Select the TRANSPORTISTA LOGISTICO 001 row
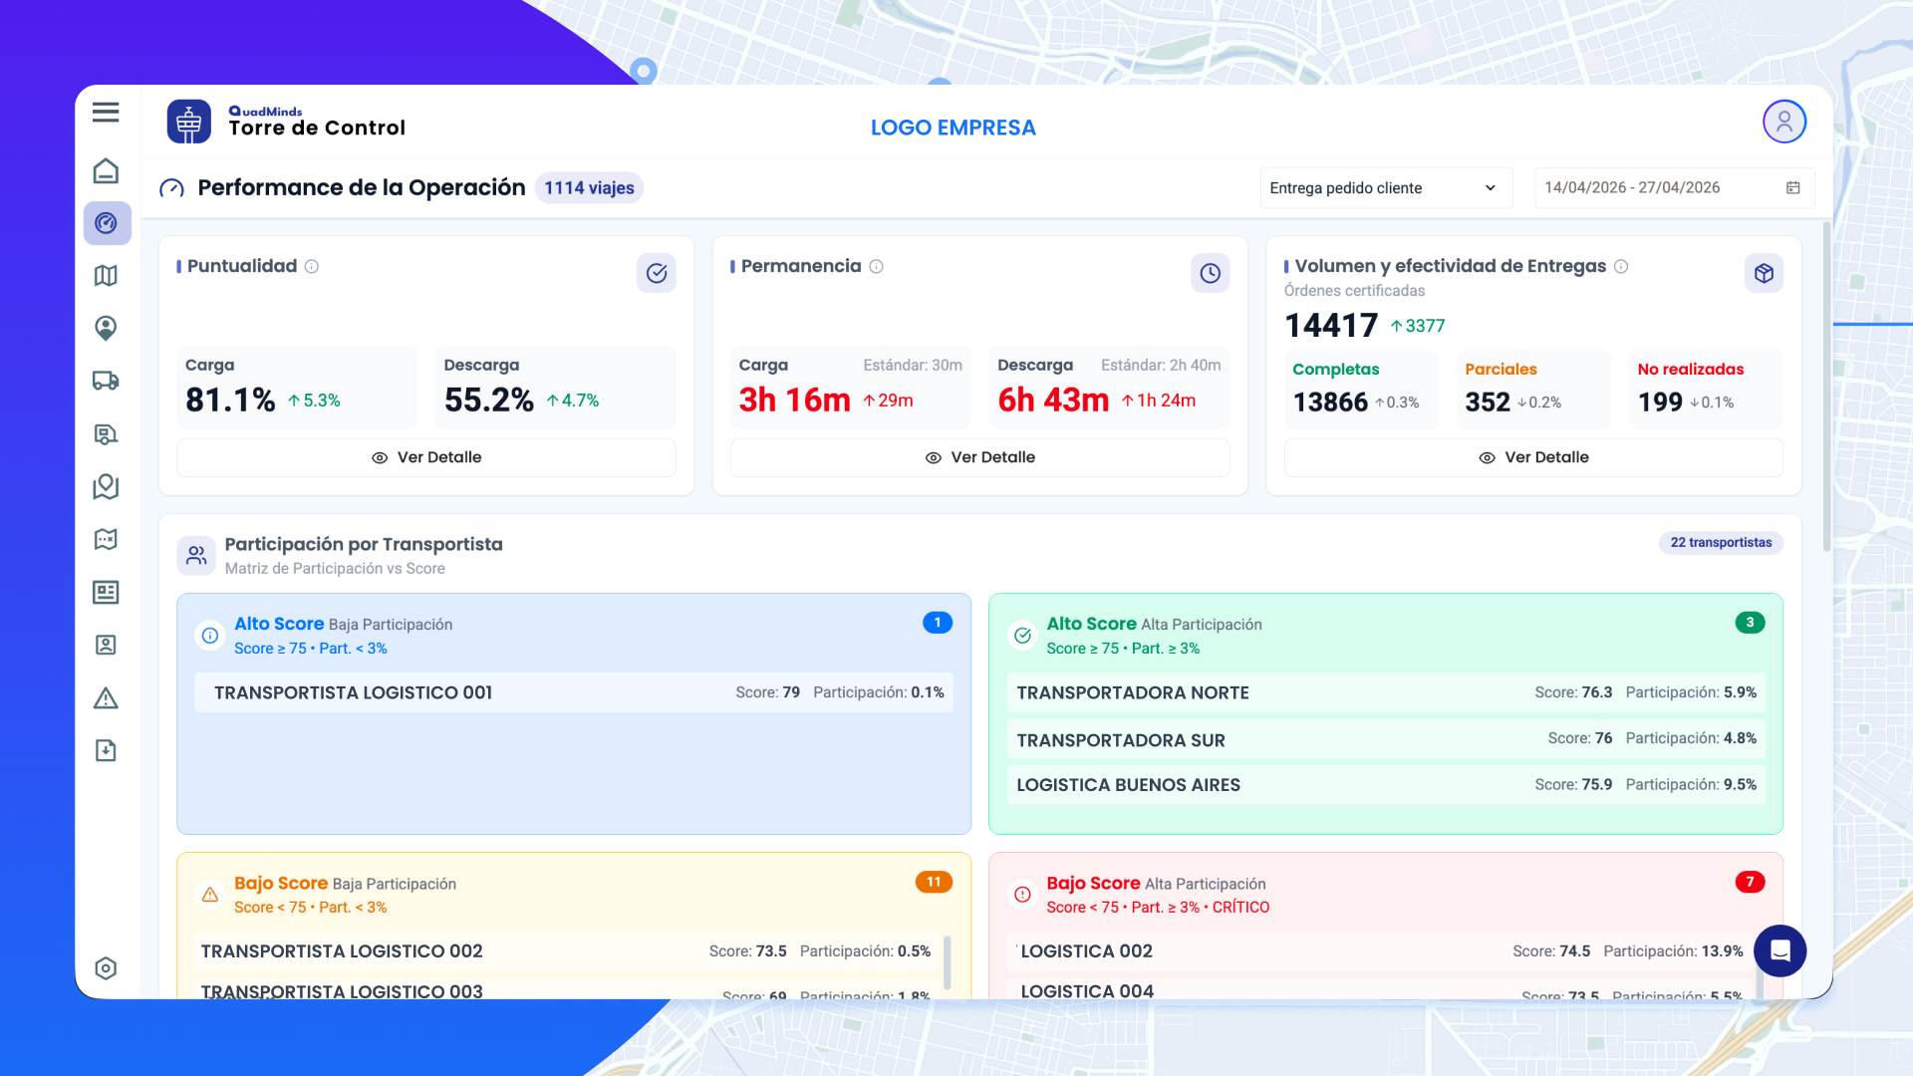The width and height of the screenshot is (1913, 1076). (x=574, y=692)
